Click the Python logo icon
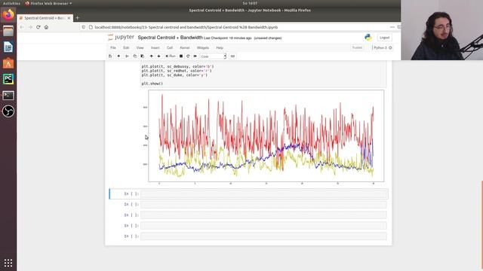Image resolution: width=483 pixels, height=271 pixels. click(x=368, y=38)
